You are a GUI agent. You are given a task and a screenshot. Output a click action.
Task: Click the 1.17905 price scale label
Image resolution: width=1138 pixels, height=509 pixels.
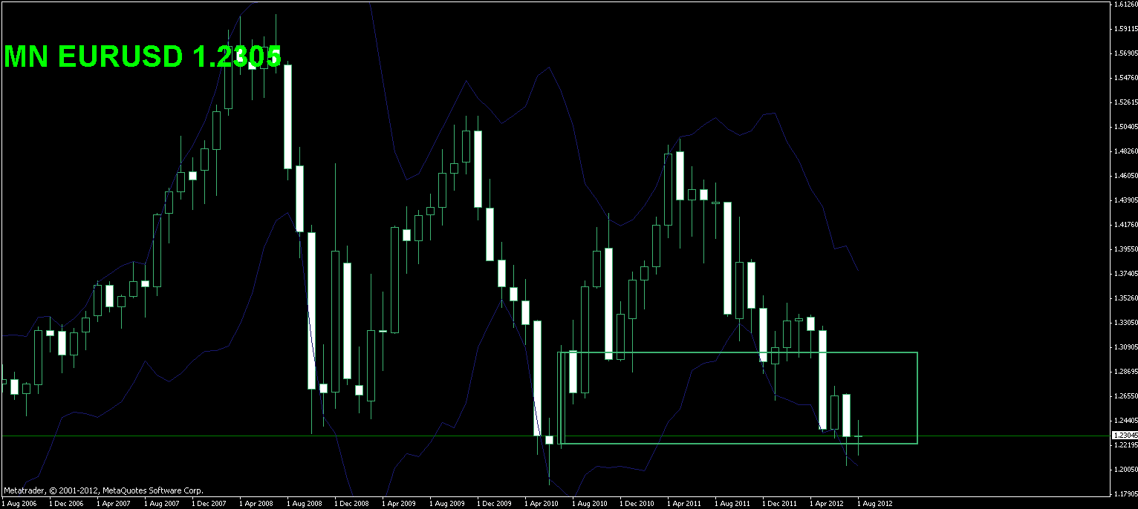pyautogui.click(x=1125, y=493)
